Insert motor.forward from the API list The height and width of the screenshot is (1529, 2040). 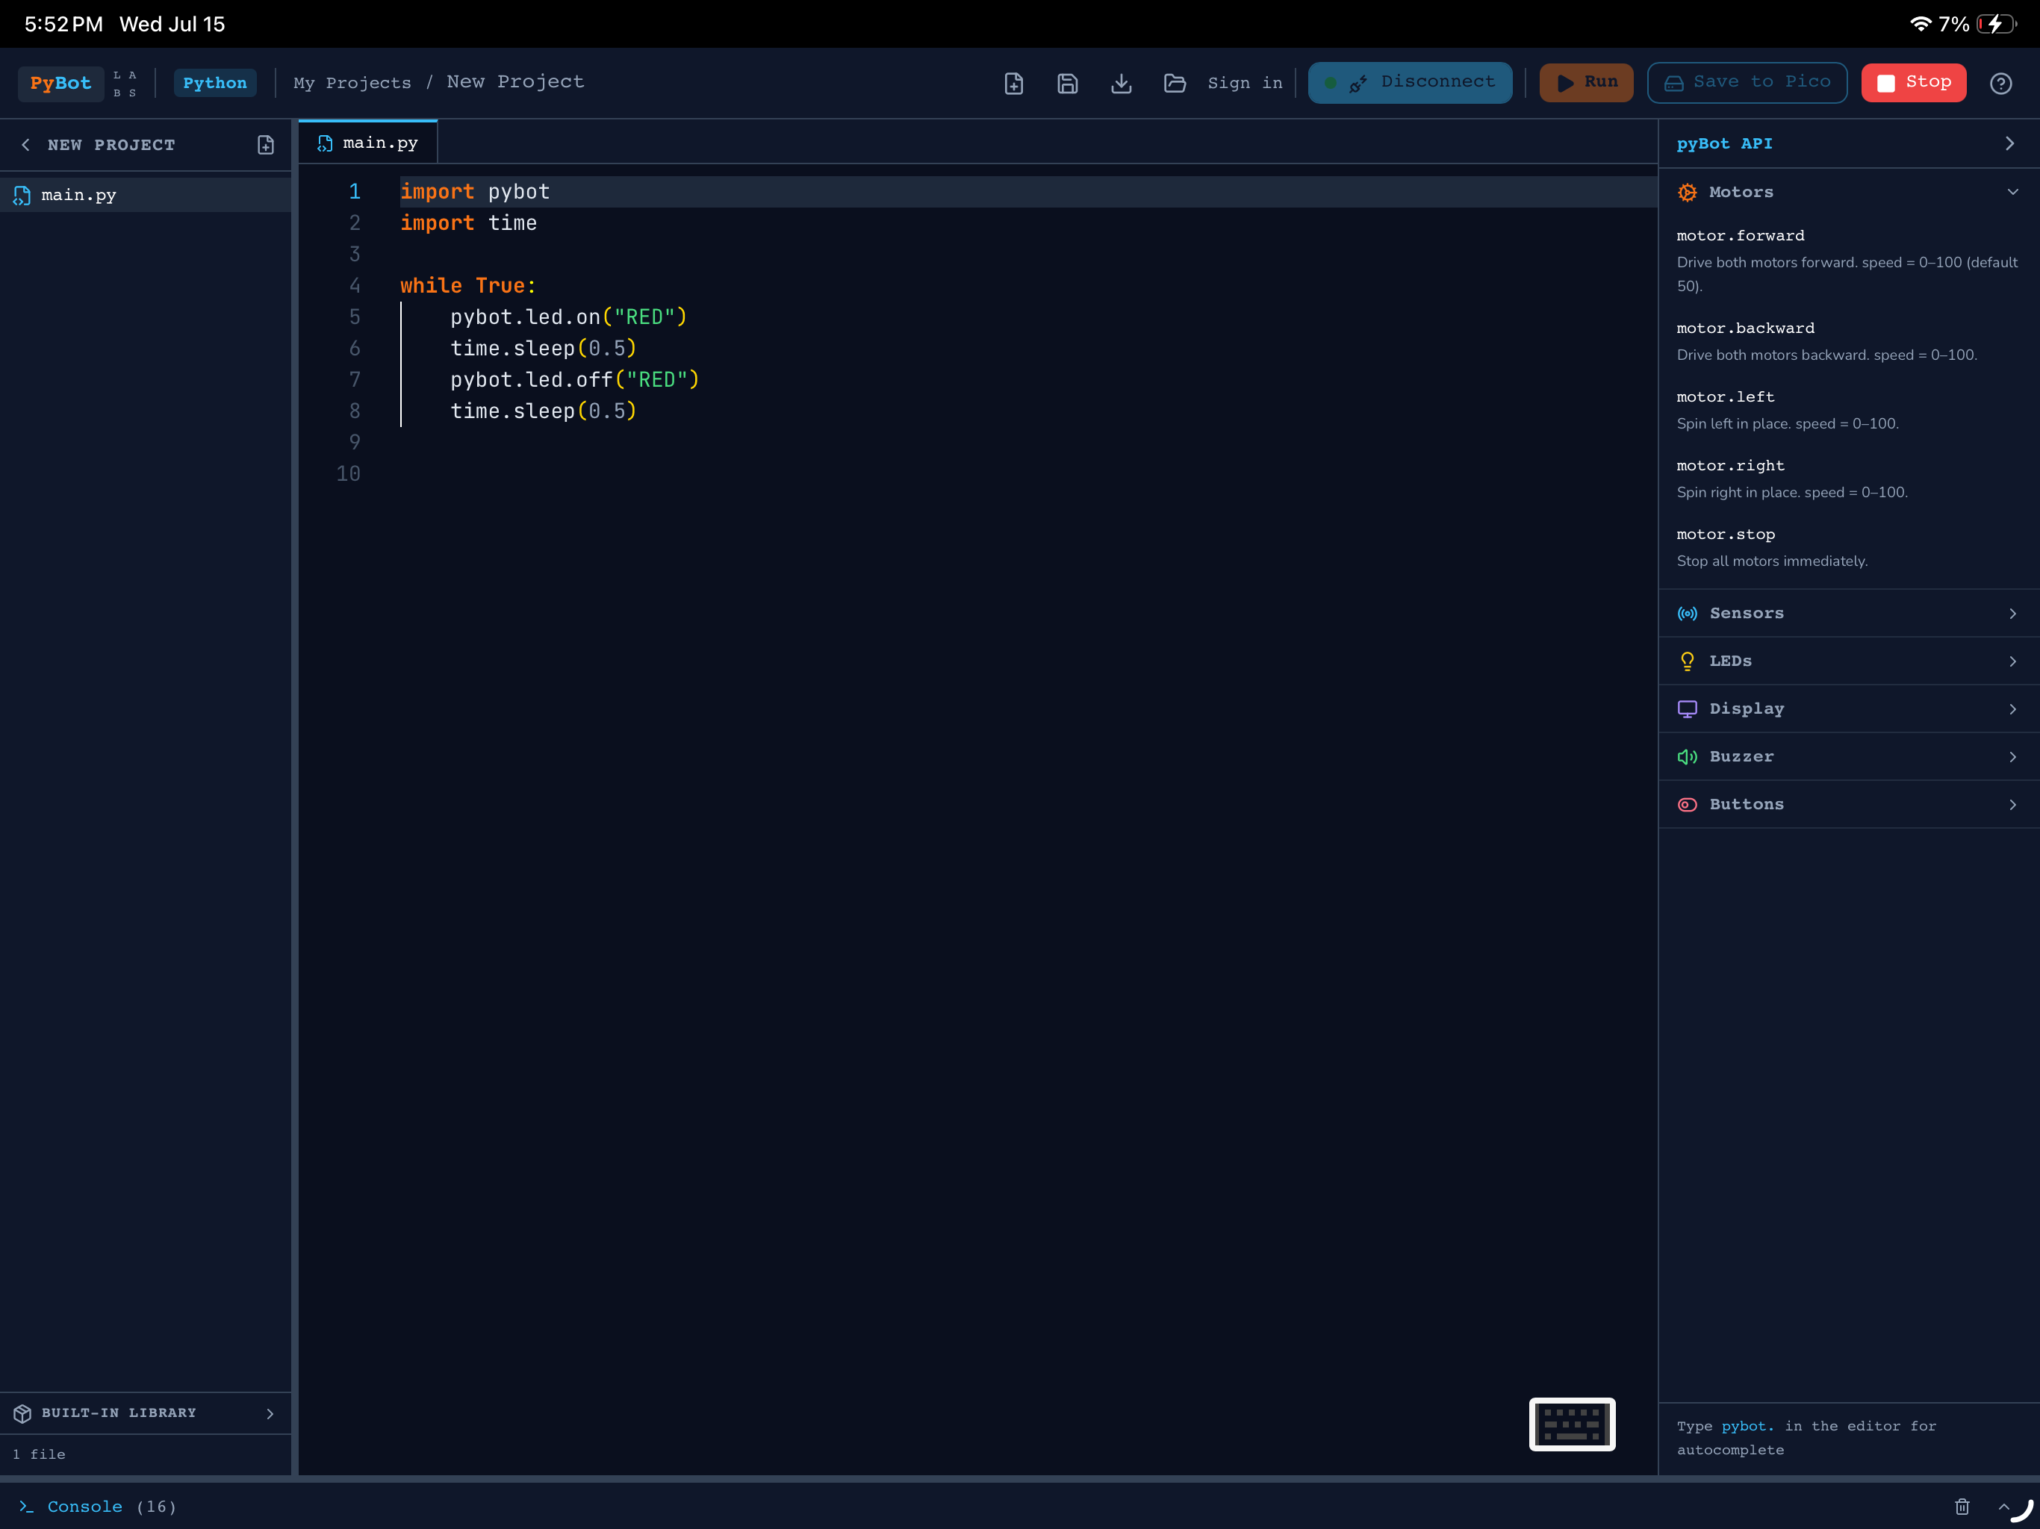pos(1741,236)
